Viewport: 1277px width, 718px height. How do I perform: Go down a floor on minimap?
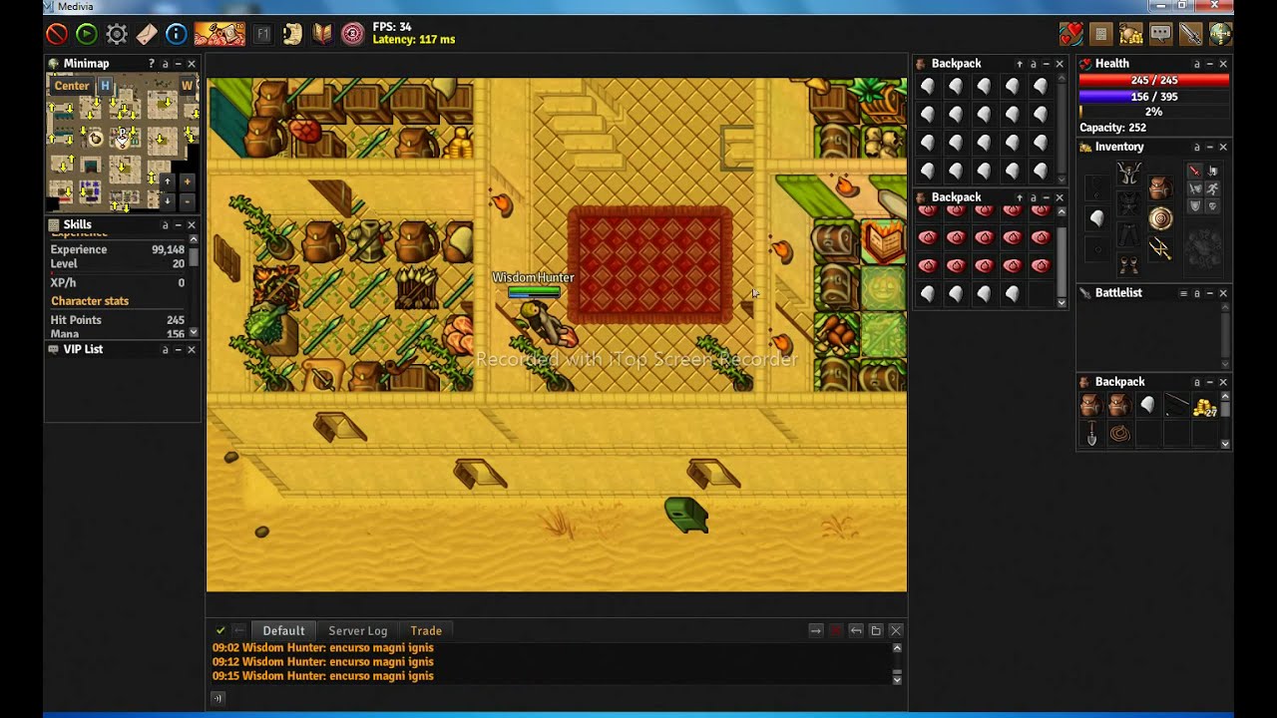(x=167, y=200)
